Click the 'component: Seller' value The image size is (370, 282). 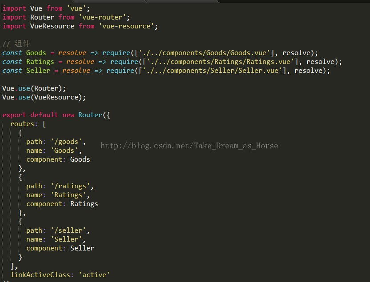[82, 248]
